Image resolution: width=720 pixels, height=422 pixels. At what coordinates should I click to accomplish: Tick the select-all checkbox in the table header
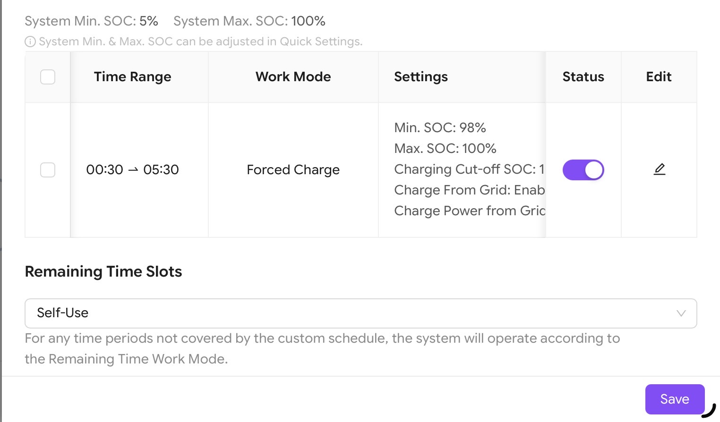(x=48, y=77)
